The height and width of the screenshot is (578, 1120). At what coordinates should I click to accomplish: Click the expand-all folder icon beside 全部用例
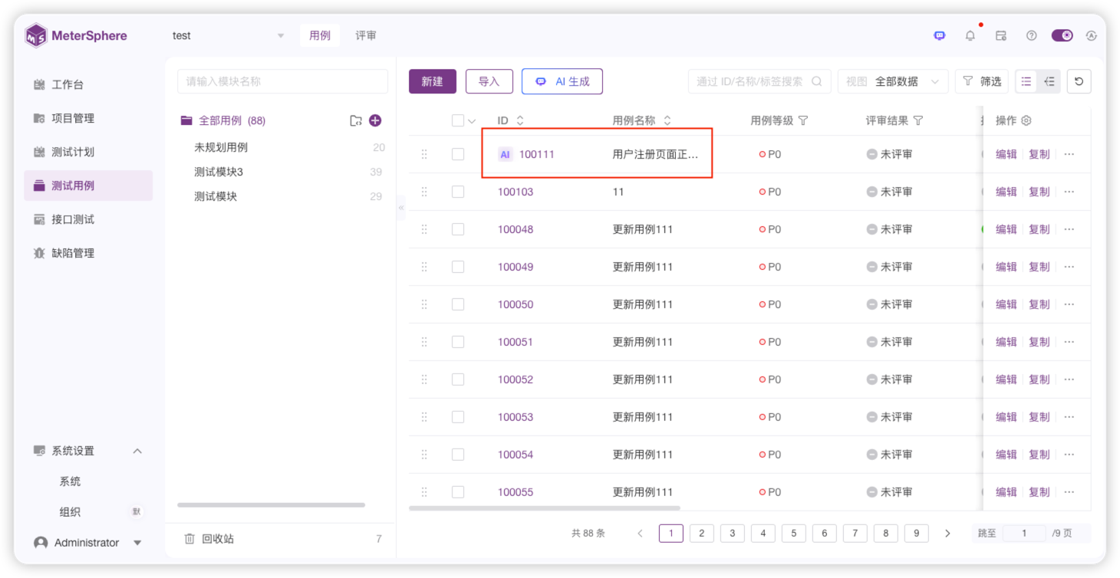point(356,120)
